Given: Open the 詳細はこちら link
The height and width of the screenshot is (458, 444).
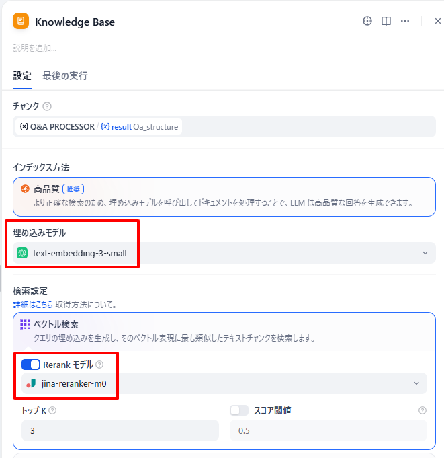Looking at the screenshot, I should (33, 305).
